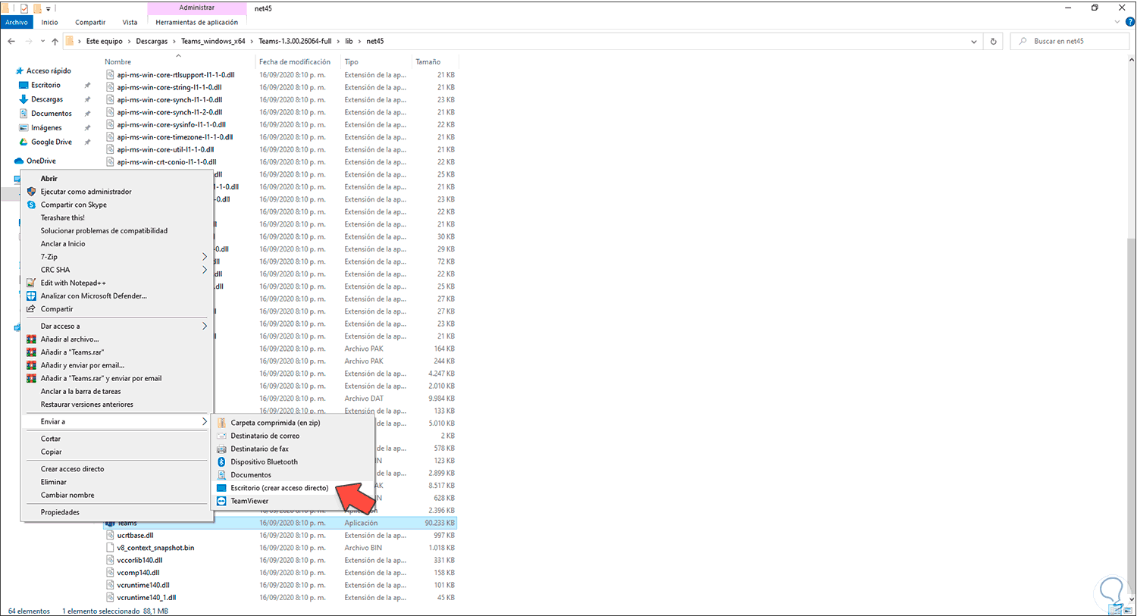Viewport: 1137px width, 616px height.
Task: Click the WinRAR icon beside Añadir al archivo...
Action: click(31, 339)
